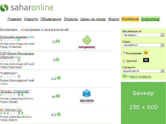Expand the Сортировка dropdown

(143, 71)
